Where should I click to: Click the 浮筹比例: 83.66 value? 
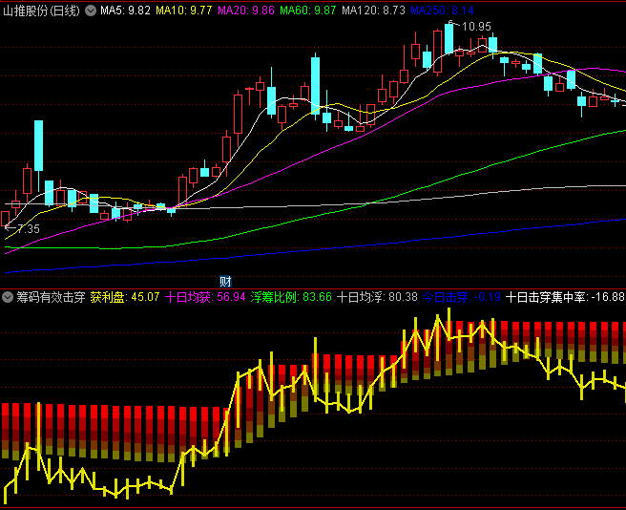coord(291,297)
